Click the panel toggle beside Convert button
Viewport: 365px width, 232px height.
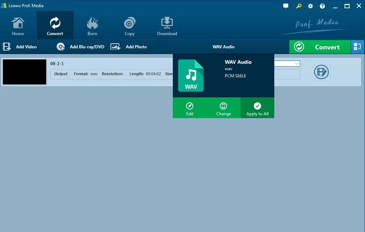357,47
